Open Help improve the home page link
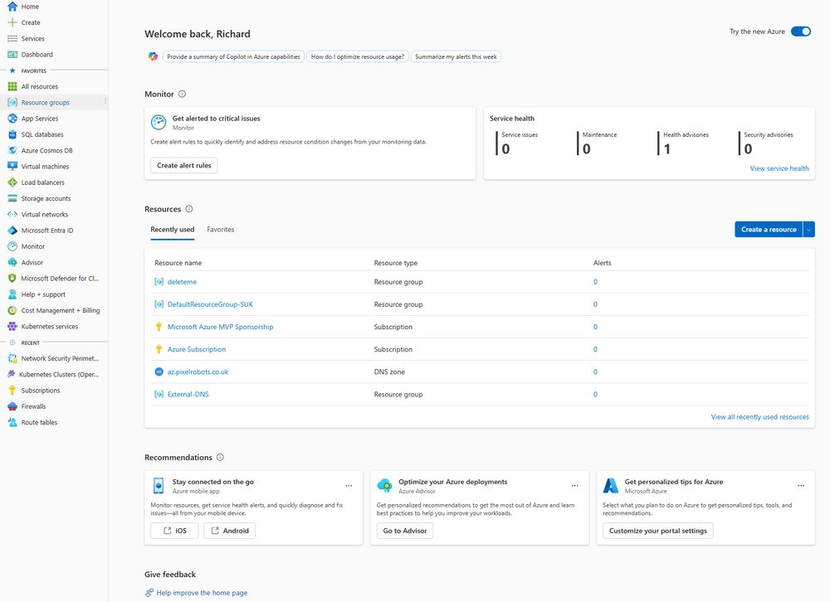This screenshot has width=830, height=602. tap(202, 593)
